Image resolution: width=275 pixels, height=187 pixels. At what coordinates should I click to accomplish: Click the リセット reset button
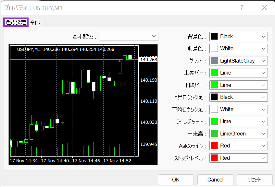[254, 180]
